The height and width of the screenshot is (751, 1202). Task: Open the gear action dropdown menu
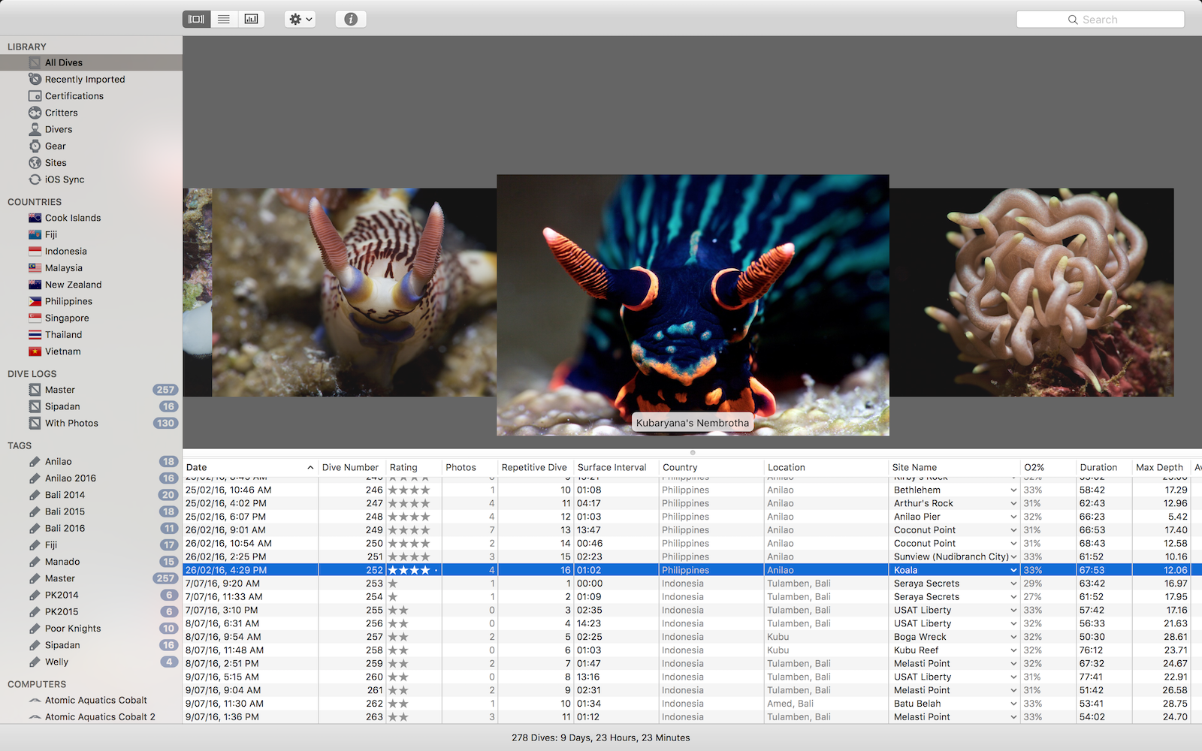coord(300,20)
